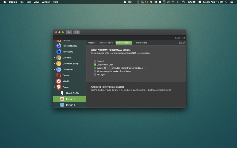The height and width of the screenshot is (148, 237).
Task: Click the minutes interval input field
Action: point(107,68)
